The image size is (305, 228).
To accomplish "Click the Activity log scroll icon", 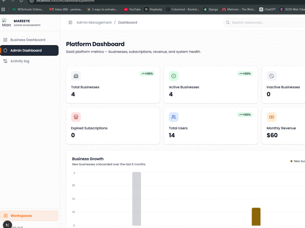I will coord(5,61).
